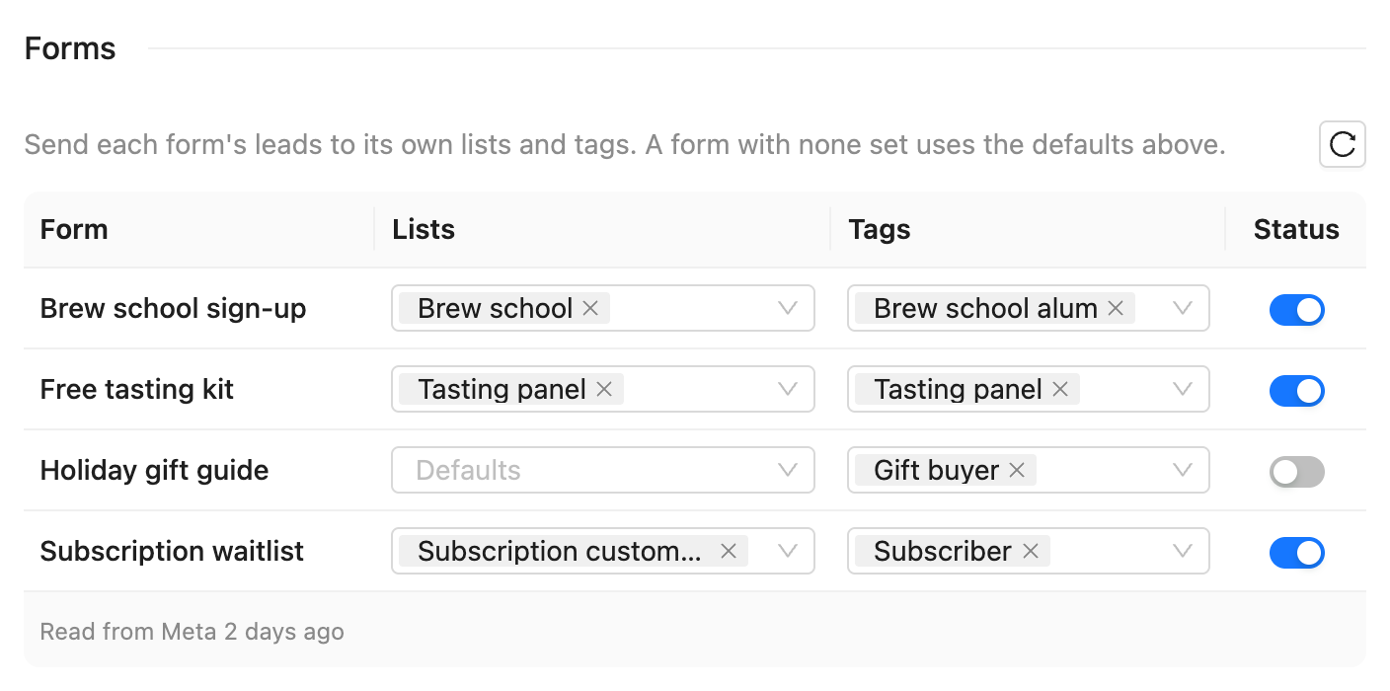Refresh the forms list from Meta
The height and width of the screenshot is (691, 1390).
point(1343,145)
